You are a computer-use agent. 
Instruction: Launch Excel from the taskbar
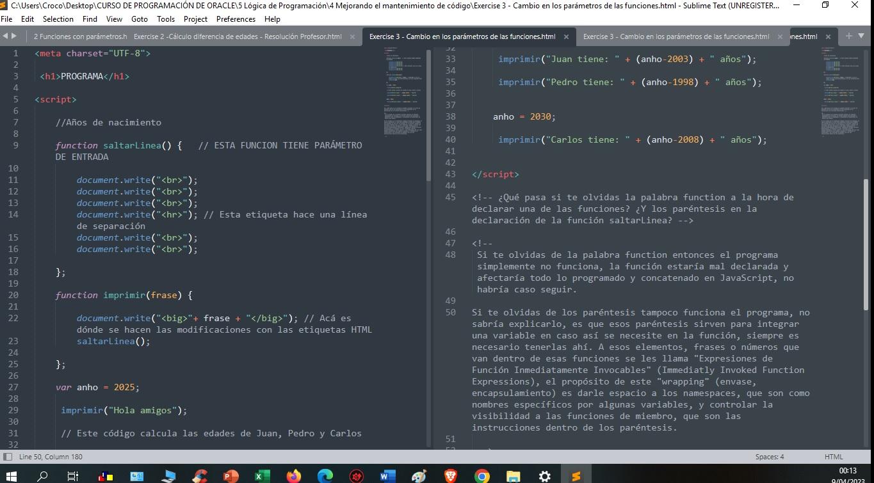point(262,476)
